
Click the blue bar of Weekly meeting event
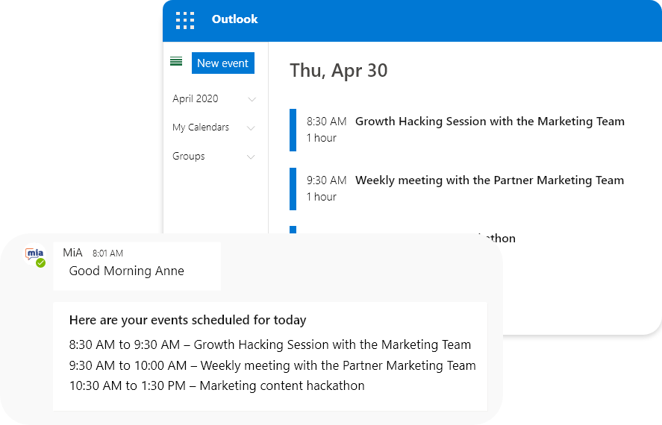click(x=293, y=189)
